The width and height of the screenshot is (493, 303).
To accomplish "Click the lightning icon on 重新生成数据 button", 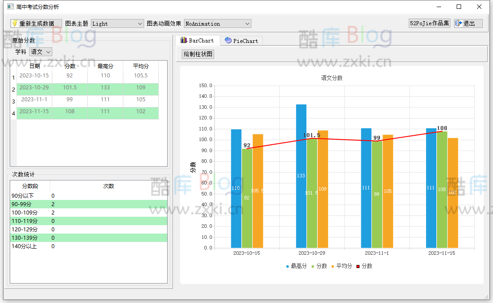I will (14, 23).
